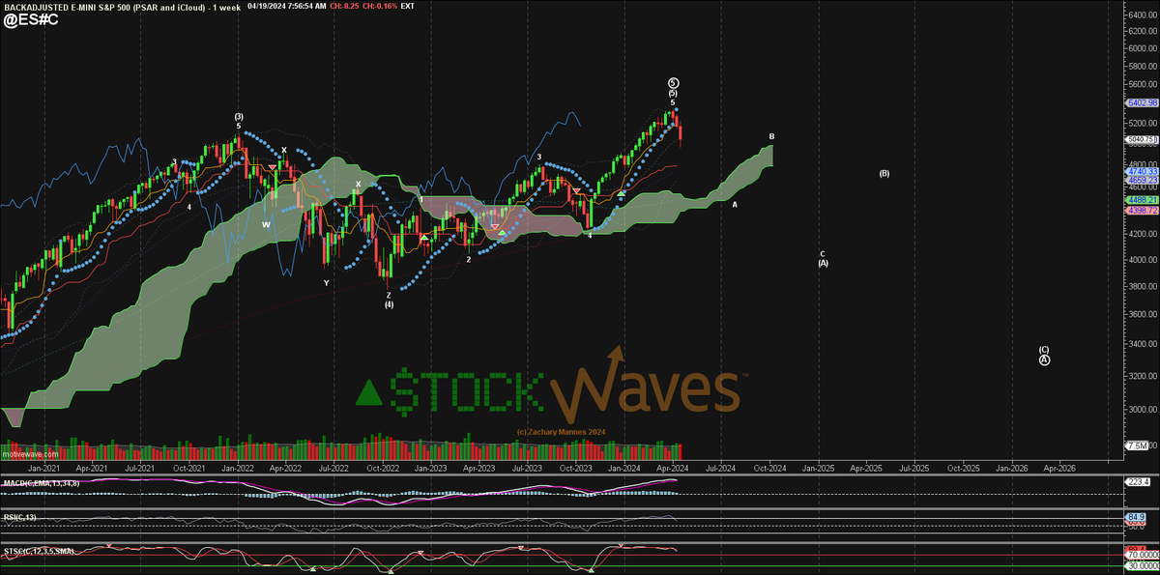The image size is (1160, 575).
Task: Select the Y wave label near Jul-2022
Action: [x=327, y=282]
